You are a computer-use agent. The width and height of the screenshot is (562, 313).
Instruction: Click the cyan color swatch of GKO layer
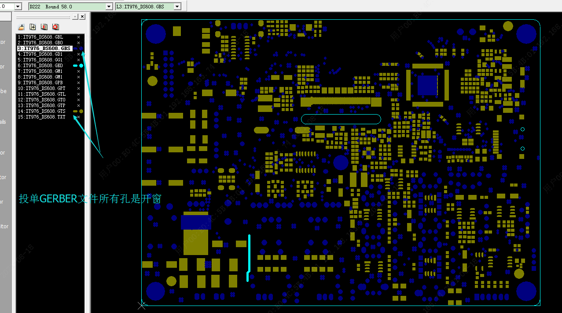click(x=78, y=65)
